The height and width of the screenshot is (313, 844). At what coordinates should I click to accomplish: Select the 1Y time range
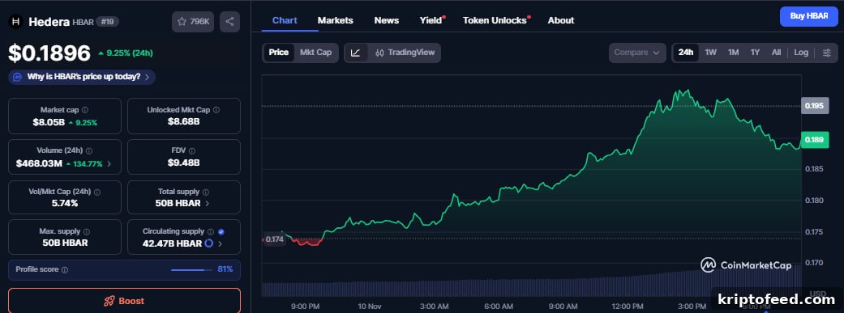pos(755,53)
